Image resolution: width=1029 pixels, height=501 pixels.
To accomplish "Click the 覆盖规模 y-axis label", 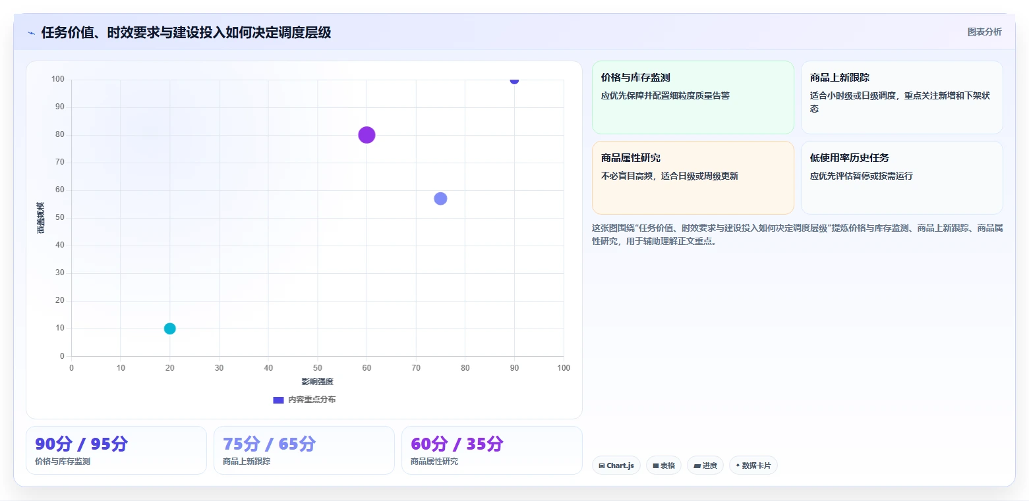I will [41, 218].
